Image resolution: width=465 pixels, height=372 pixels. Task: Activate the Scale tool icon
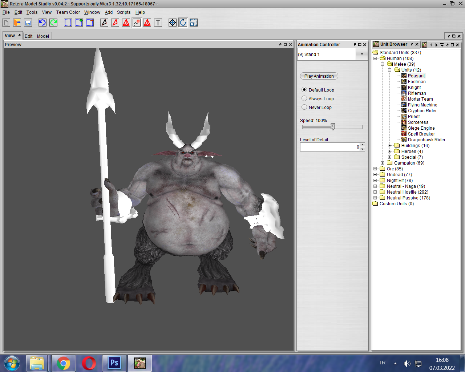194,23
